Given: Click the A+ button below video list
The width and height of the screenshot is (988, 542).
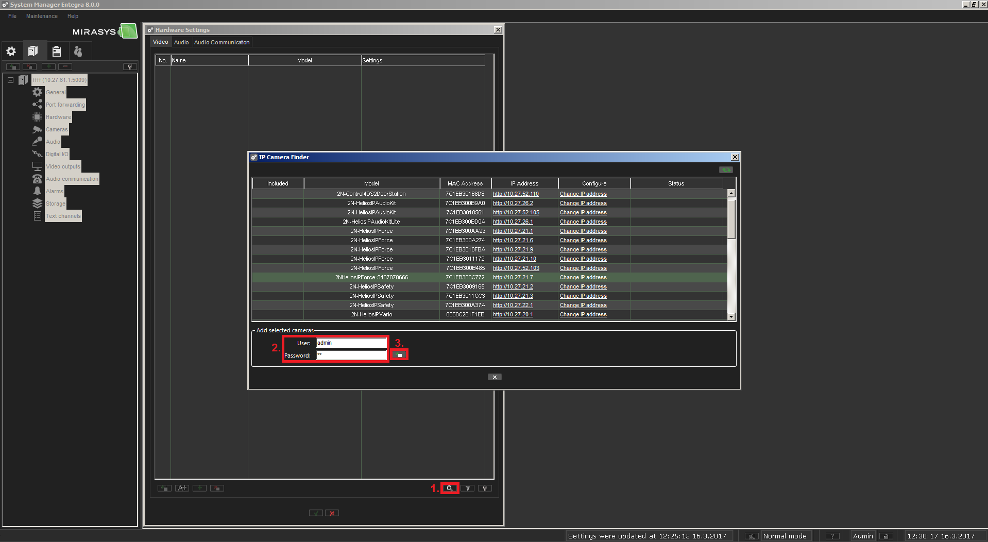Looking at the screenshot, I should (x=182, y=488).
